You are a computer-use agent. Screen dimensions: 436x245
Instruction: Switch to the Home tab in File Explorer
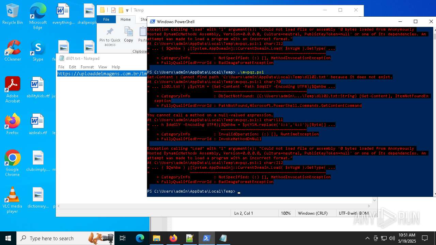[x=125, y=19]
